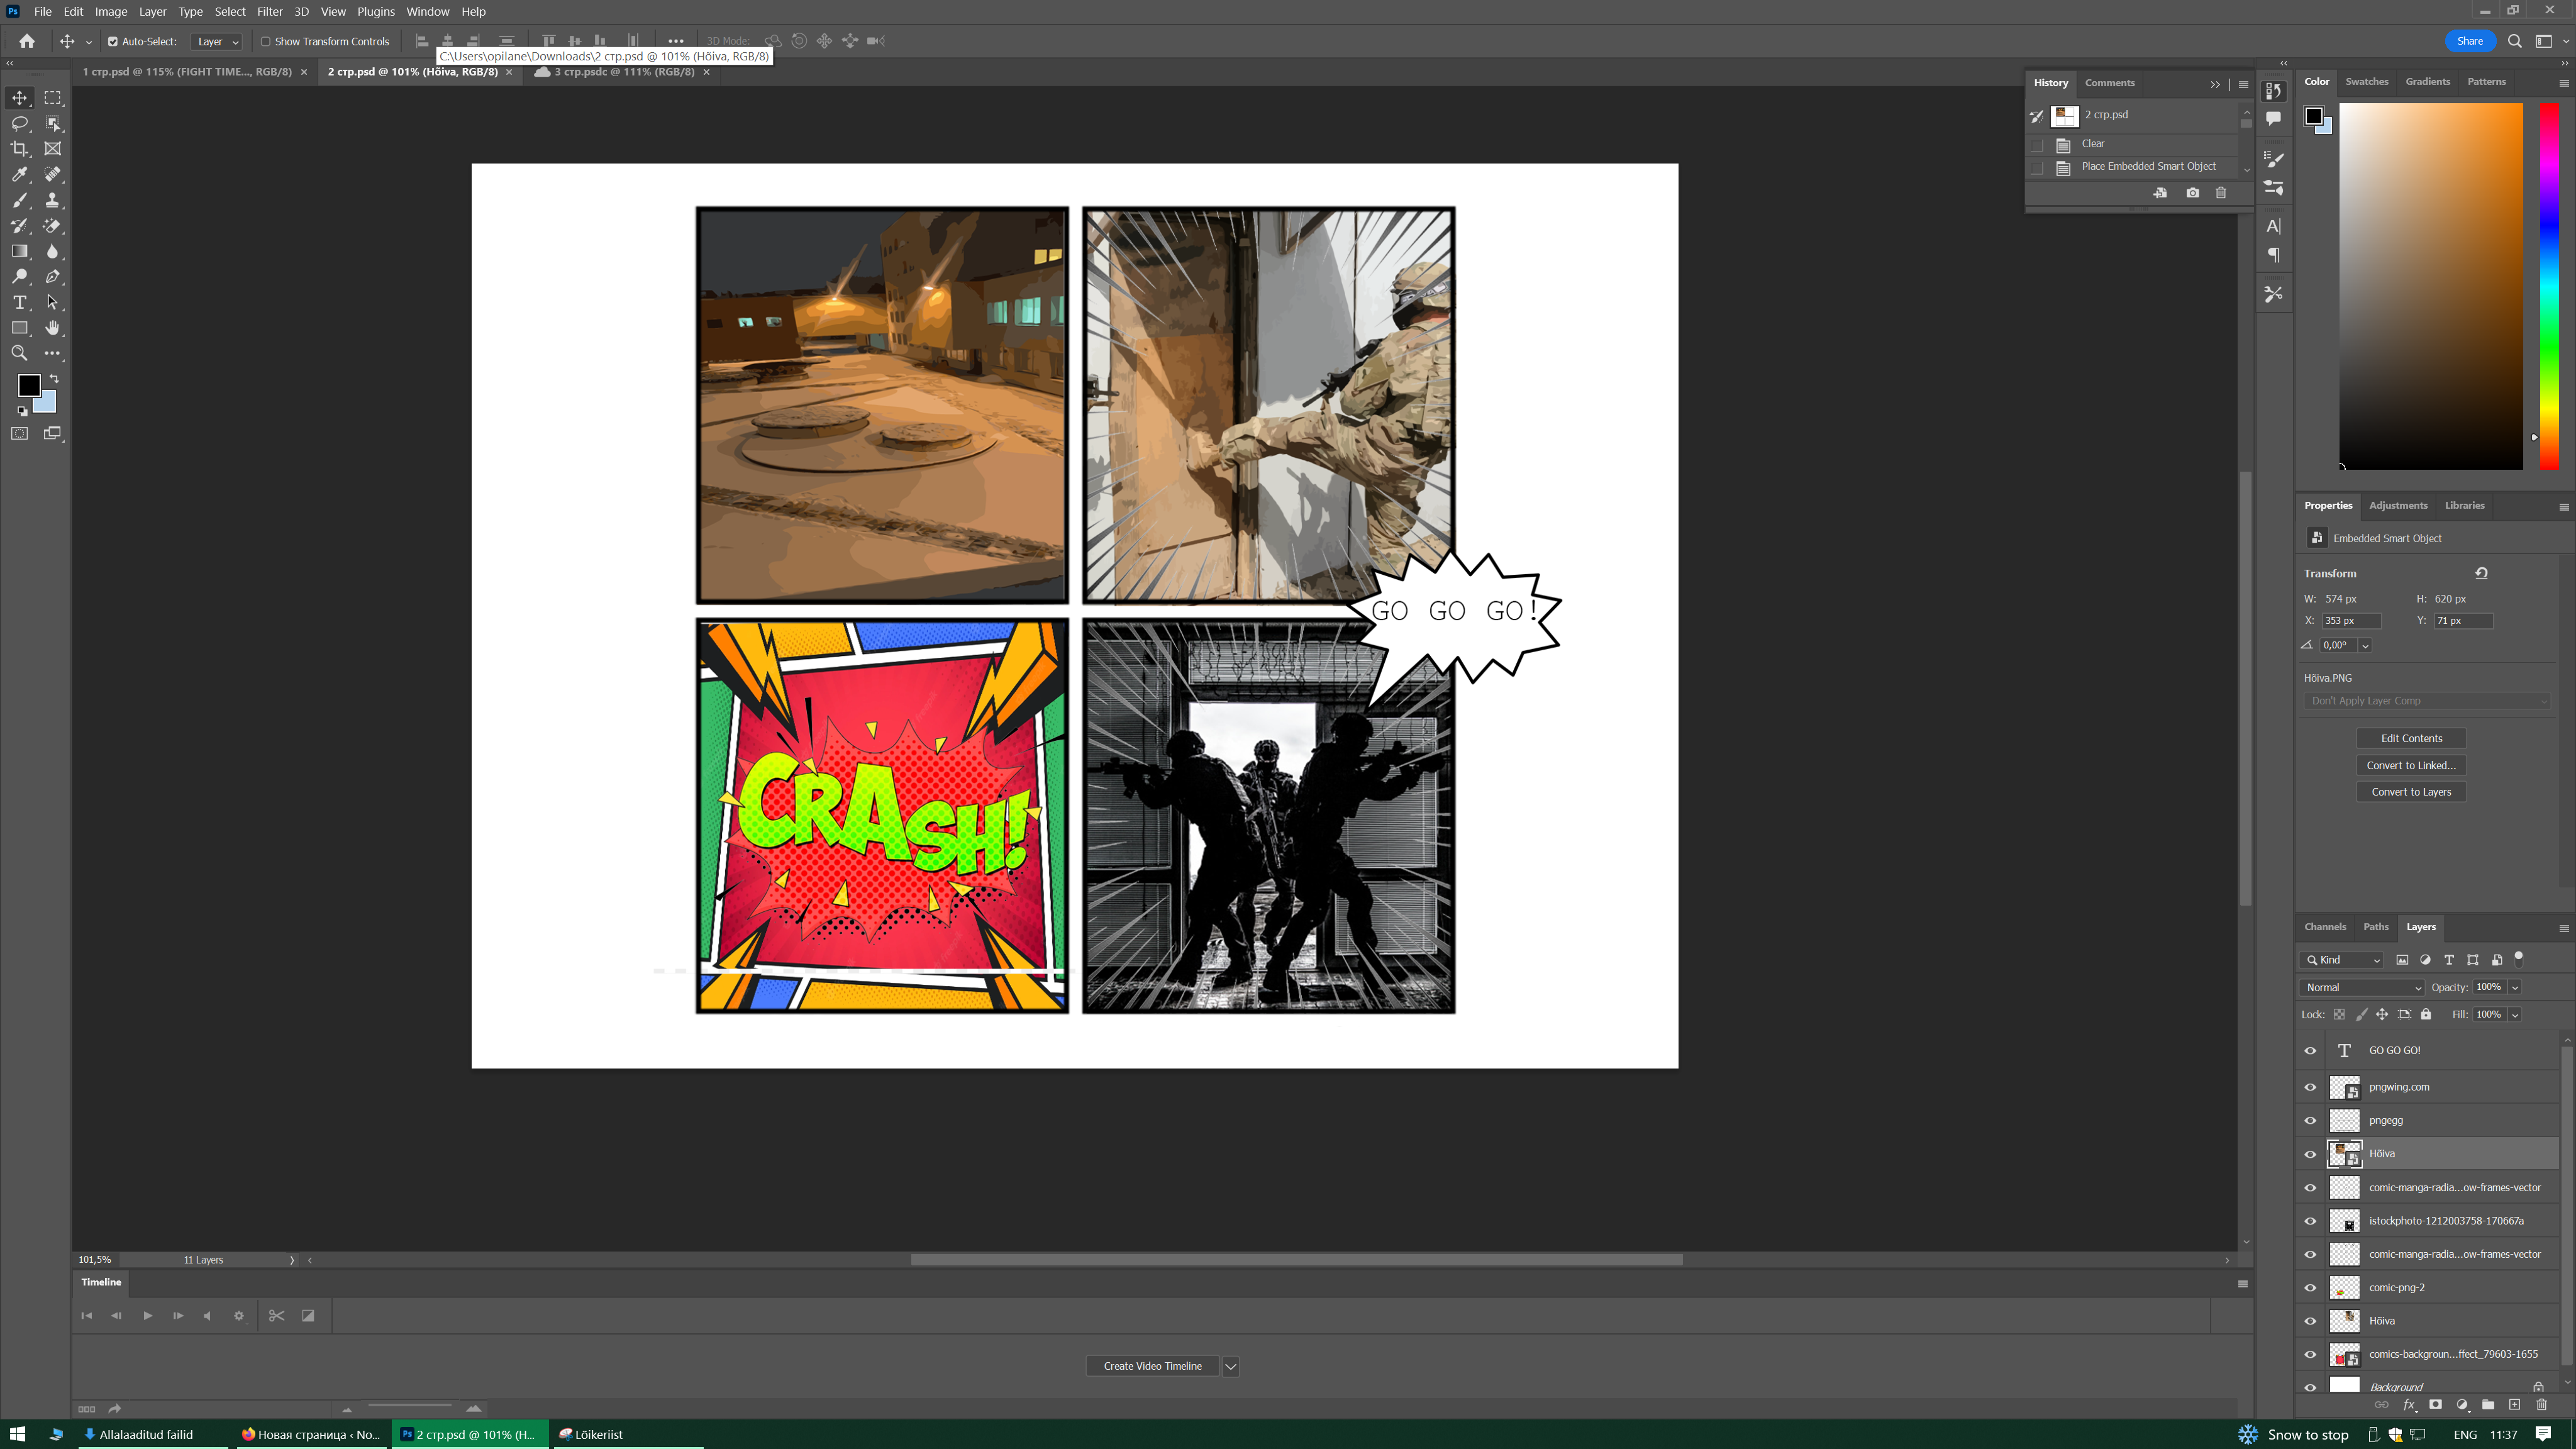Image resolution: width=2576 pixels, height=1449 pixels.
Task: Click Convert to Linked button
Action: coord(2411,765)
